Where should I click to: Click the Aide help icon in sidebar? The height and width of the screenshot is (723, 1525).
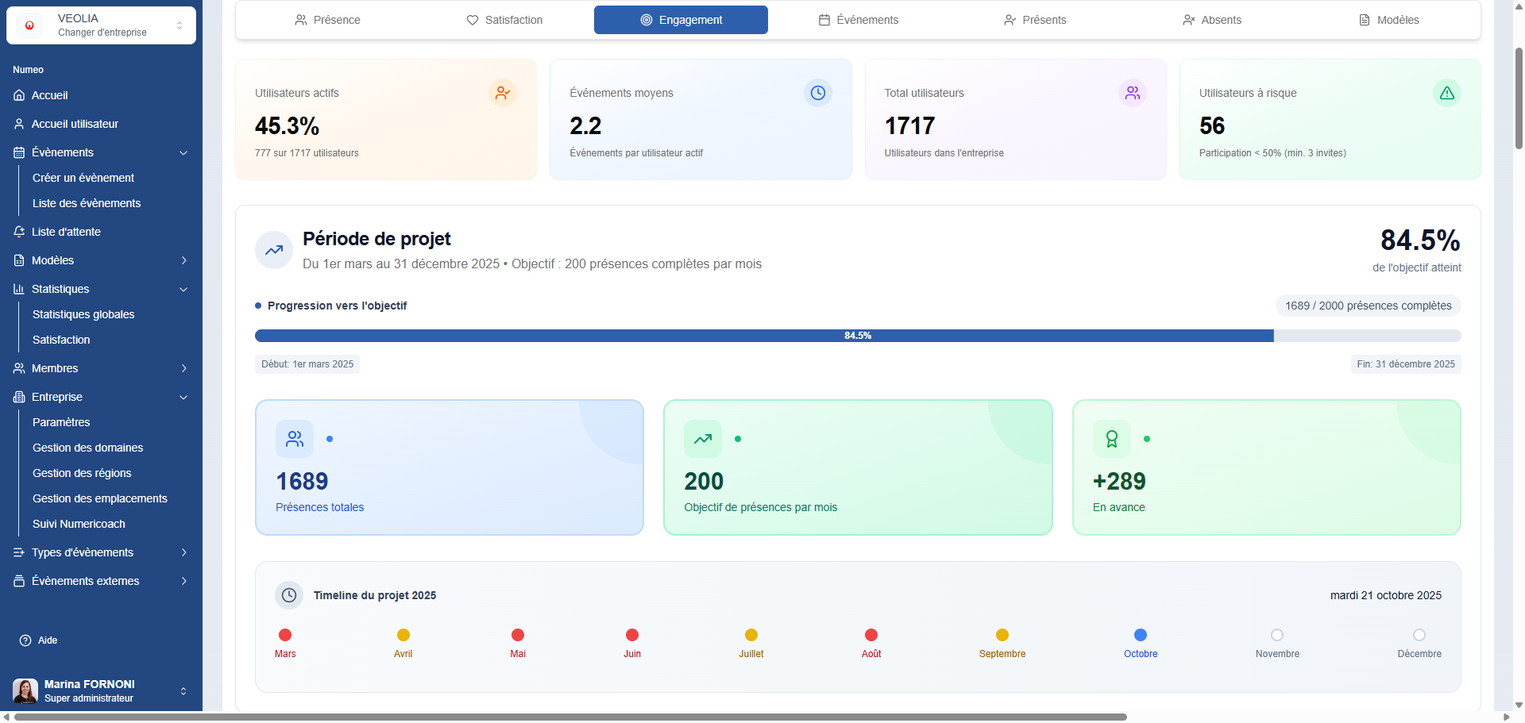[25, 640]
